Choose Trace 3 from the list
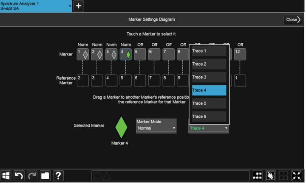The height and width of the screenshot is (183, 306). (209, 77)
